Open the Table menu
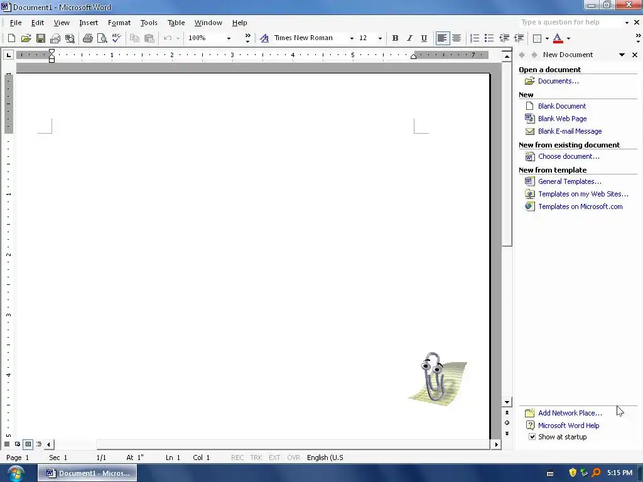This screenshot has height=482, width=643. [x=176, y=23]
